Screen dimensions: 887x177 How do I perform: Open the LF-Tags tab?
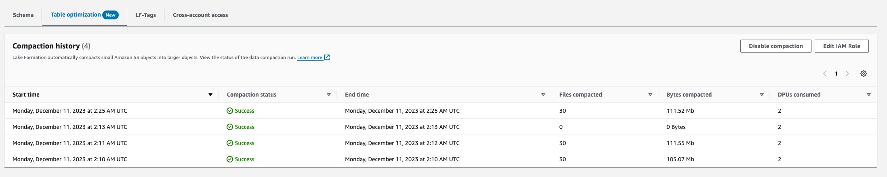(x=145, y=15)
